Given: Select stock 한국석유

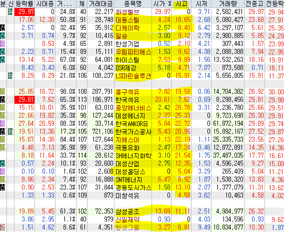Looking at the screenshot, I should [127, 100].
